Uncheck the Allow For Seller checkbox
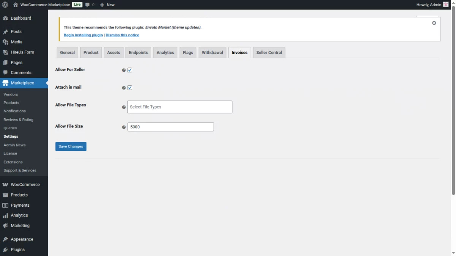 click(x=130, y=70)
